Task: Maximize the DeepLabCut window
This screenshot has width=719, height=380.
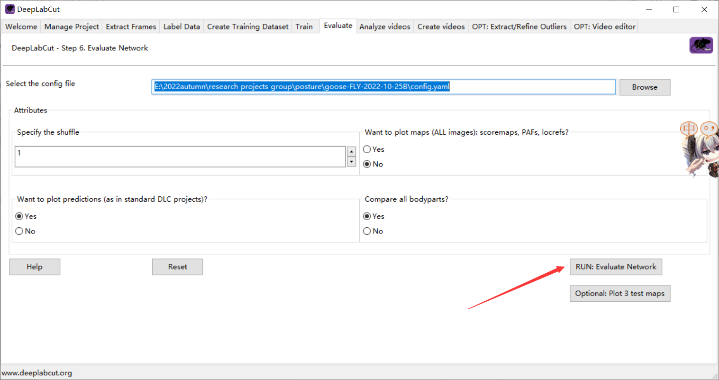Action: [x=676, y=9]
